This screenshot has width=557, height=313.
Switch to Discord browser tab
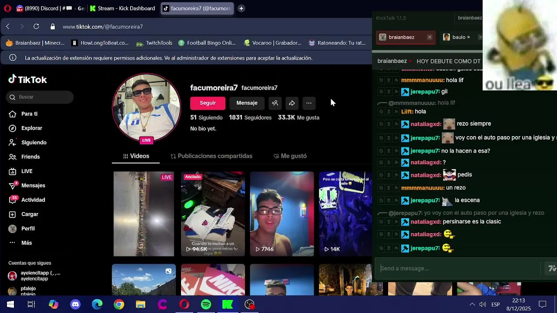point(50,8)
